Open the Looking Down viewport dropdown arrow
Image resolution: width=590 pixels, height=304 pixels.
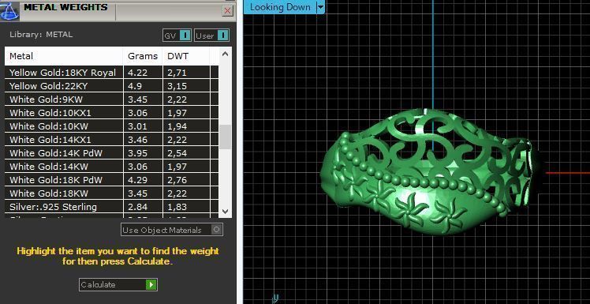coord(320,7)
